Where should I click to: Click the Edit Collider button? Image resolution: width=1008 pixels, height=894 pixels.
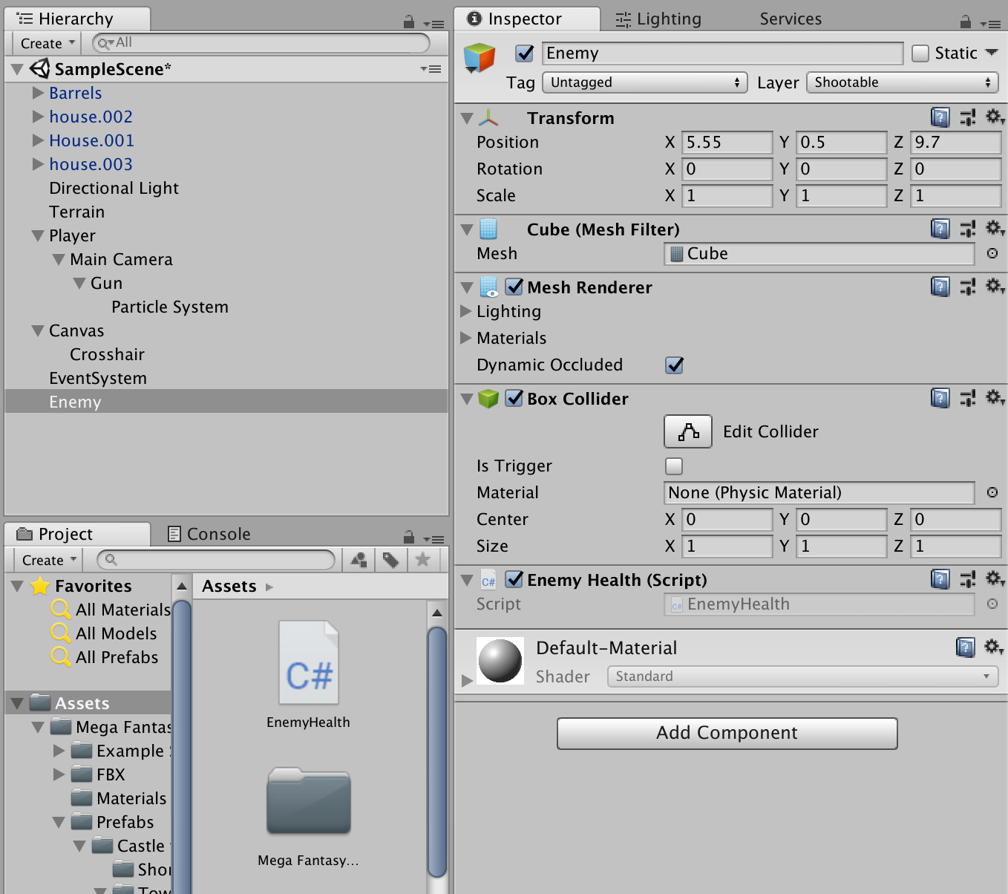pyautogui.click(x=687, y=431)
